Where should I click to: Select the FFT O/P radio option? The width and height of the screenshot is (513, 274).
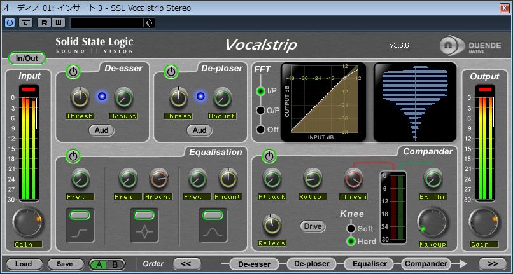[260, 111]
